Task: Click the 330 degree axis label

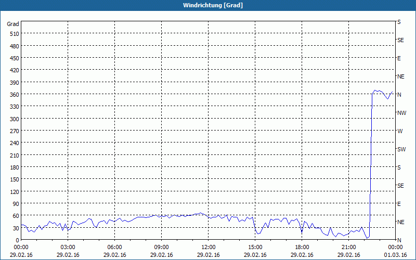Action: click(x=15, y=107)
